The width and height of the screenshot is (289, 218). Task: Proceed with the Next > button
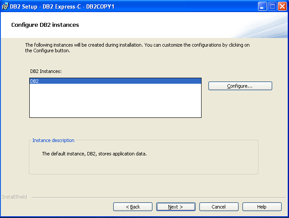[176, 207]
